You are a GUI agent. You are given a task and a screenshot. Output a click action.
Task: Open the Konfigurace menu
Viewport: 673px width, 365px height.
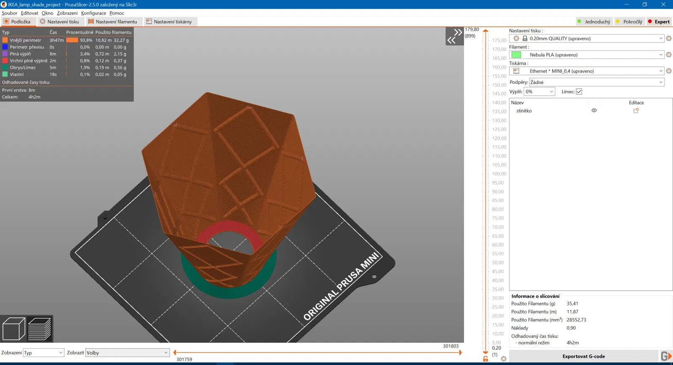93,13
